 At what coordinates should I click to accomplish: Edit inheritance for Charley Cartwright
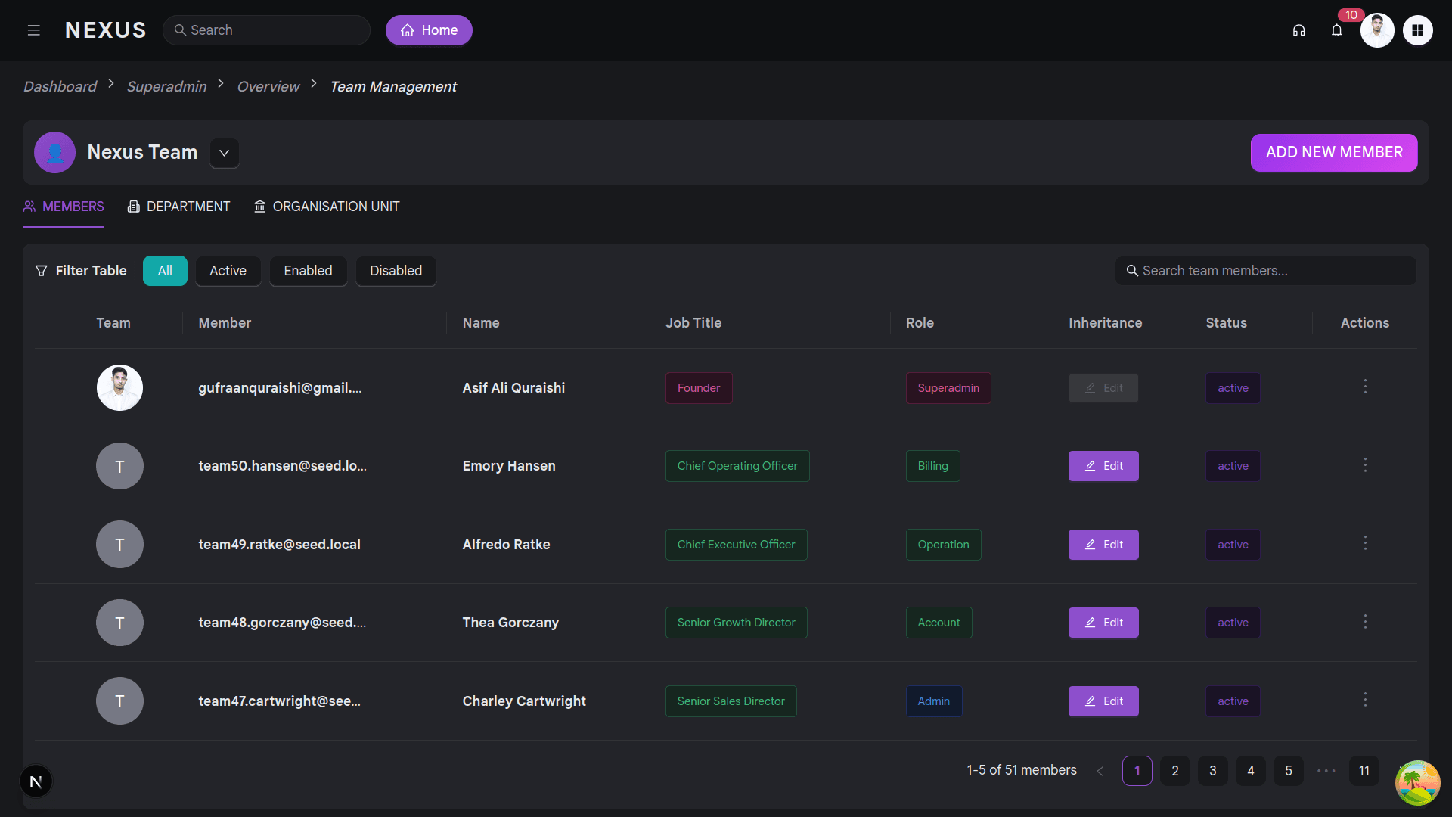(1103, 701)
